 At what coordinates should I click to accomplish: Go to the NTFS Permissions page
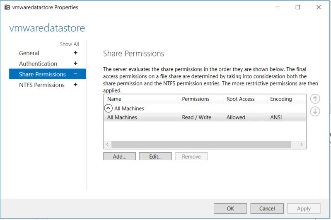[x=41, y=85]
